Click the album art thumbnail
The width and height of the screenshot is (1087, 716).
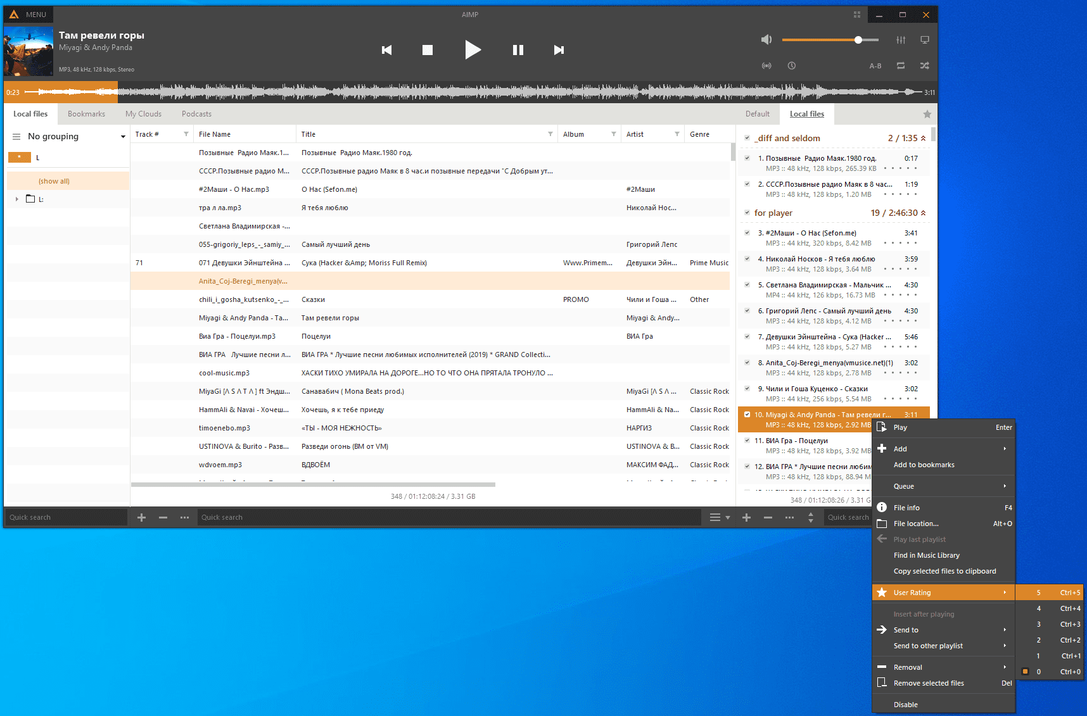pyautogui.click(x=29, y=51)
